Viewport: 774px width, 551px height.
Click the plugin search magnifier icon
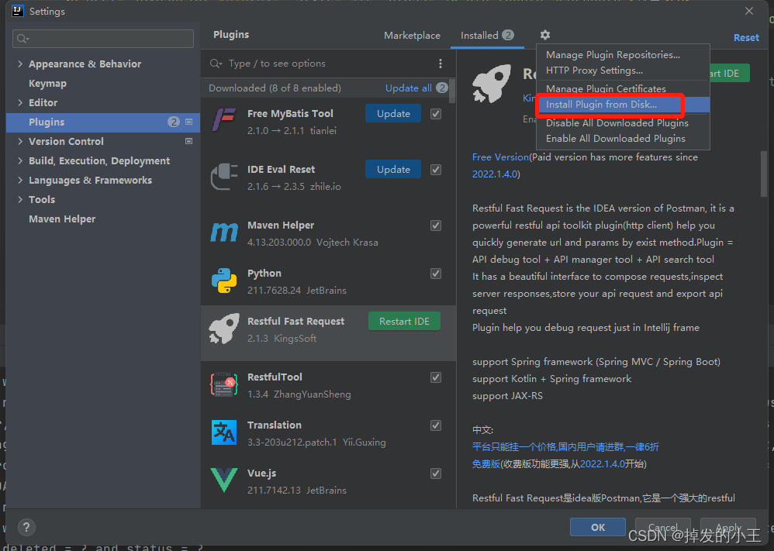pos(216,63)
